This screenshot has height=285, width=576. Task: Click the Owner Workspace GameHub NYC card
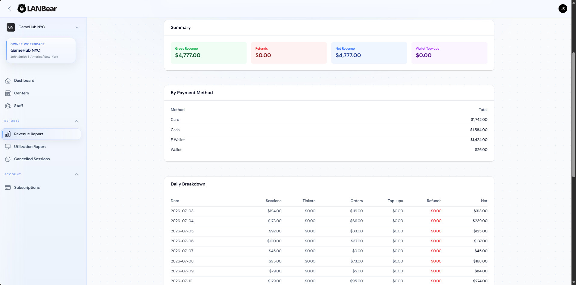click(41, 51)
